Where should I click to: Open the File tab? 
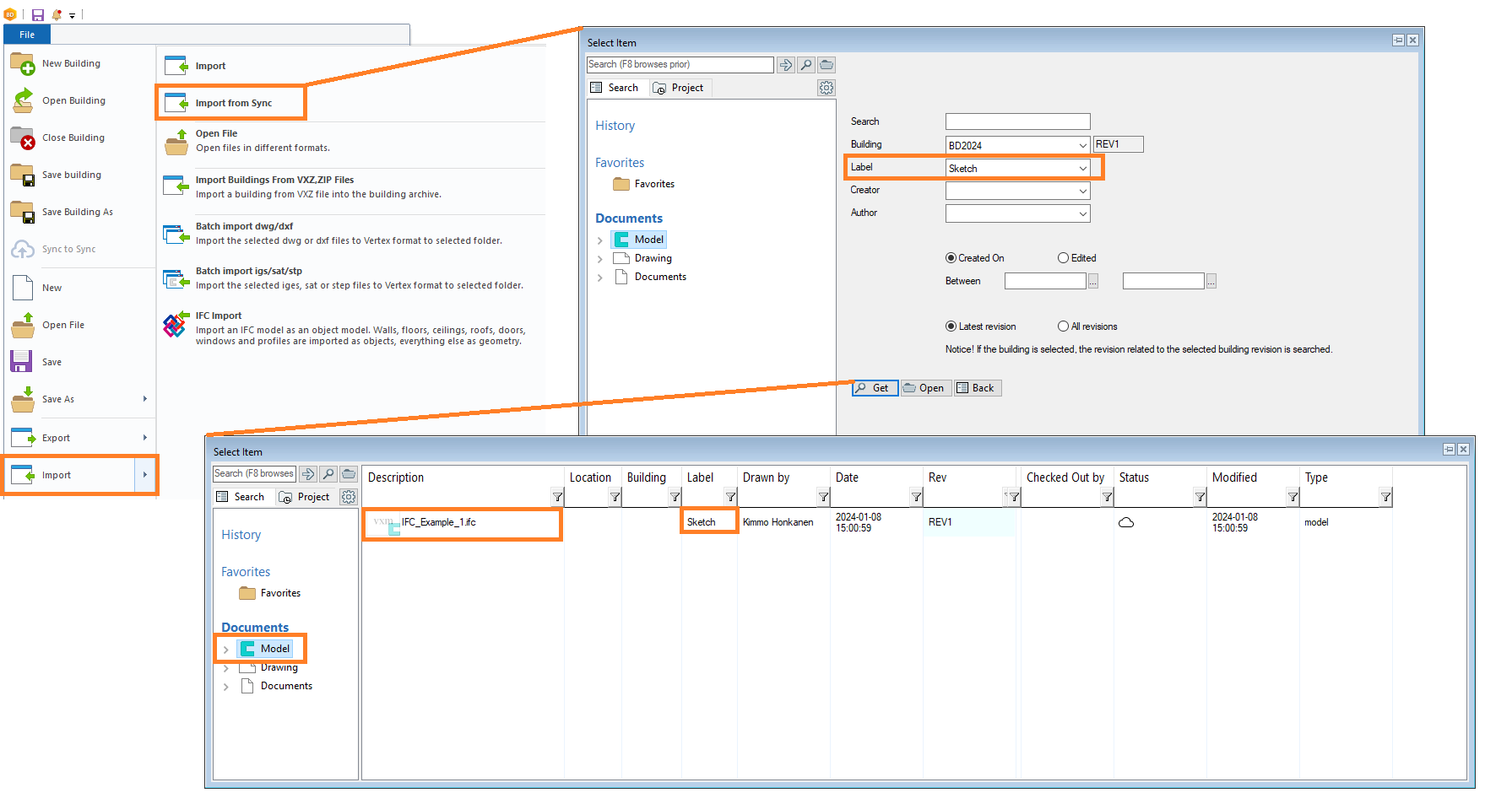[27, 35]
